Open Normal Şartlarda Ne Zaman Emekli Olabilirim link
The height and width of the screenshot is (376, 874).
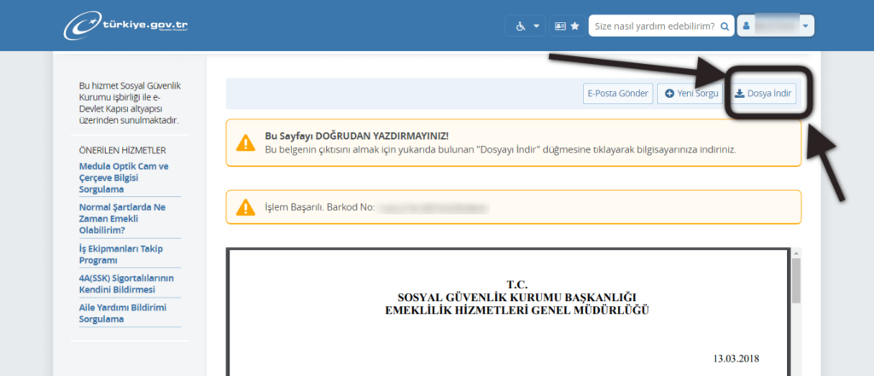pyautogui.click(x=124, y=218)
